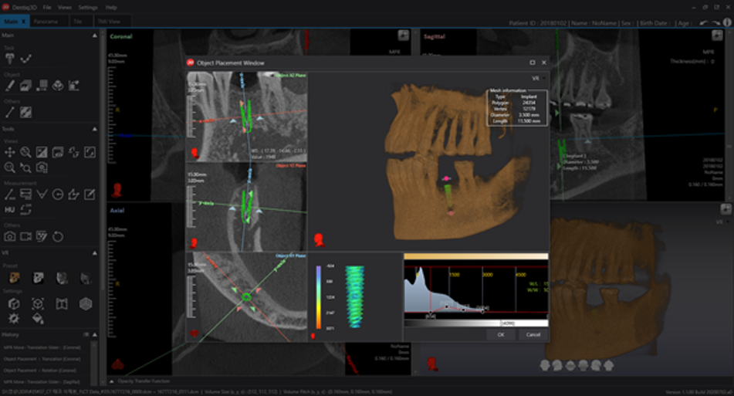Expand the Opacity Transfer Function panel

coord(112,381)
